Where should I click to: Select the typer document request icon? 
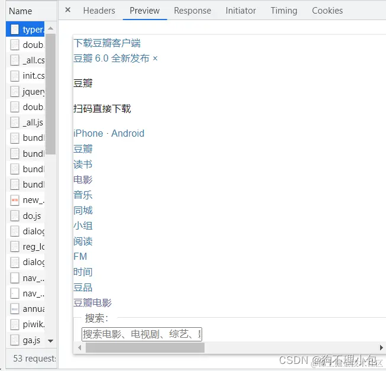tap(15, 30)
